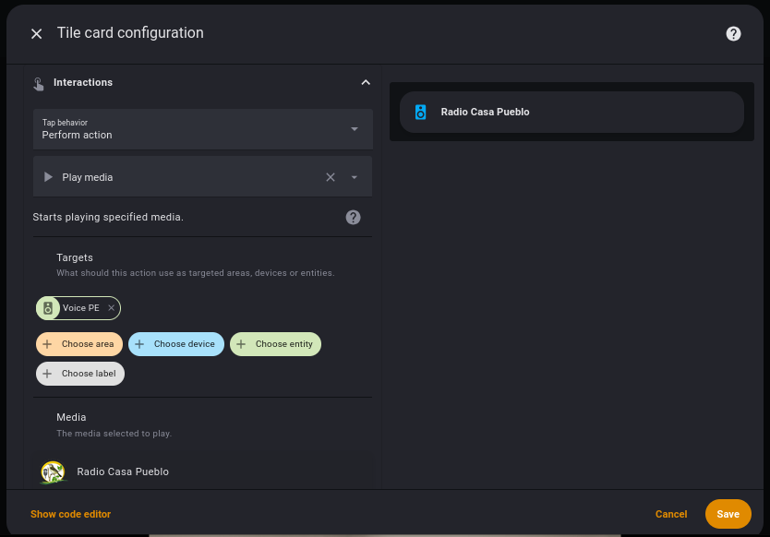Open the Radio Casa Pueblo media picker
Viewport: 770px width, 537px height.
[203, 471]
